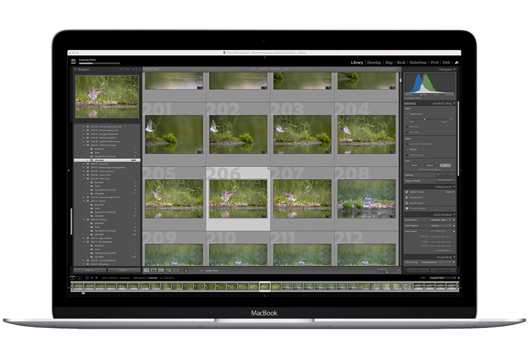This screenshot has height=362, width=529.
Task: Select Grid view icon in toolbar
Action: click(146, 270)
